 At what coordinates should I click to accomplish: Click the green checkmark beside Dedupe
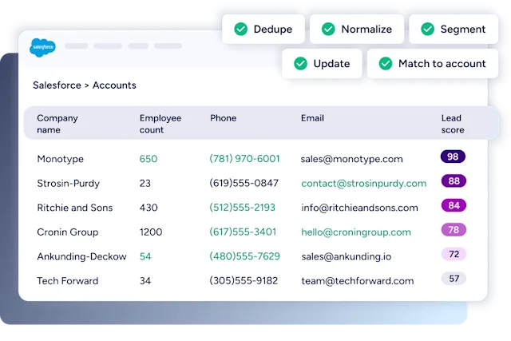pyautogui.click(x=241, y=29)
